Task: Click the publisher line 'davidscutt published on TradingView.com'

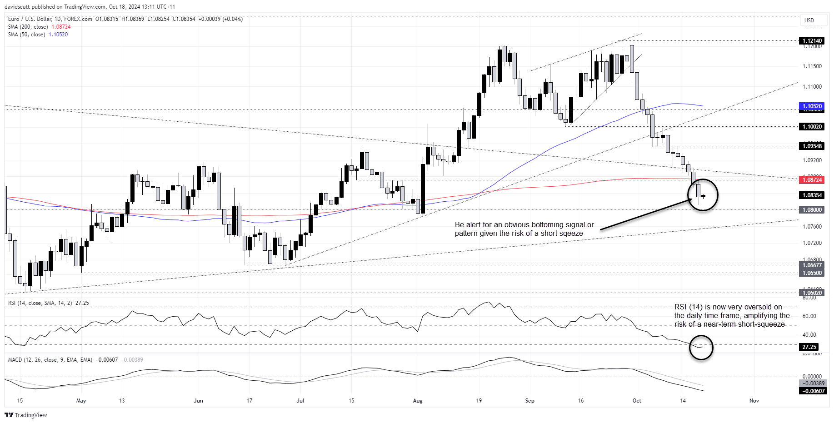Action: (x=55, y=7)
